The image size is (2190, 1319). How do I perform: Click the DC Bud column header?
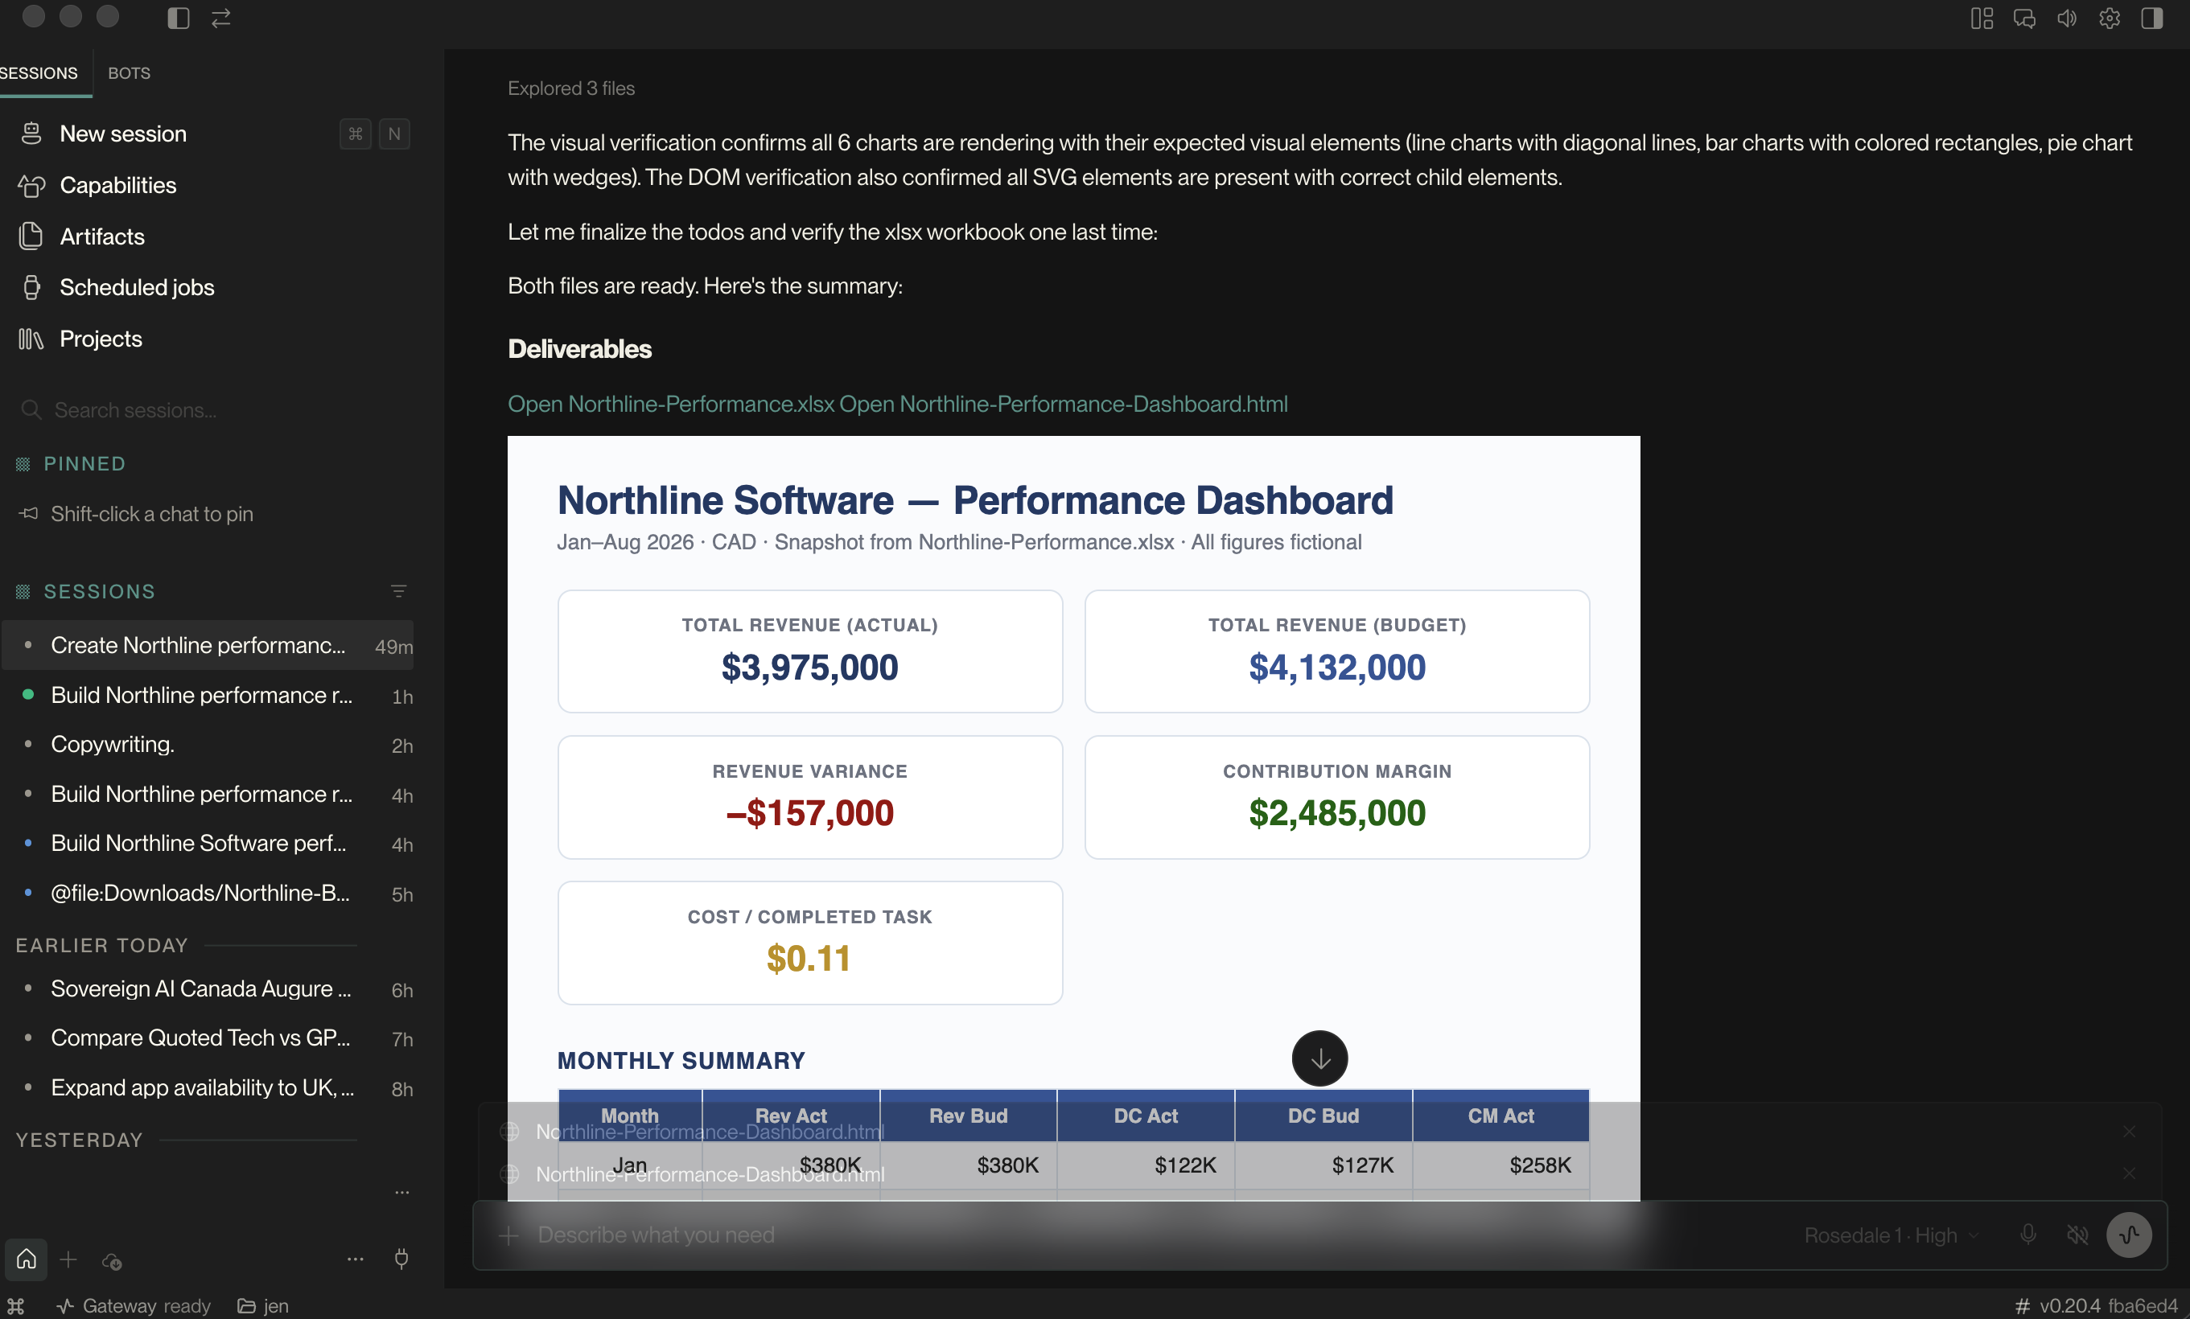[x=1323, y=1116]
